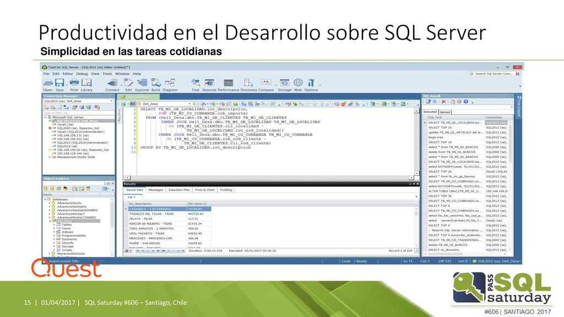The image size is (564, 317).
Task: Select connection 192.168.159.131 (sa)
Action: (73, 135)
